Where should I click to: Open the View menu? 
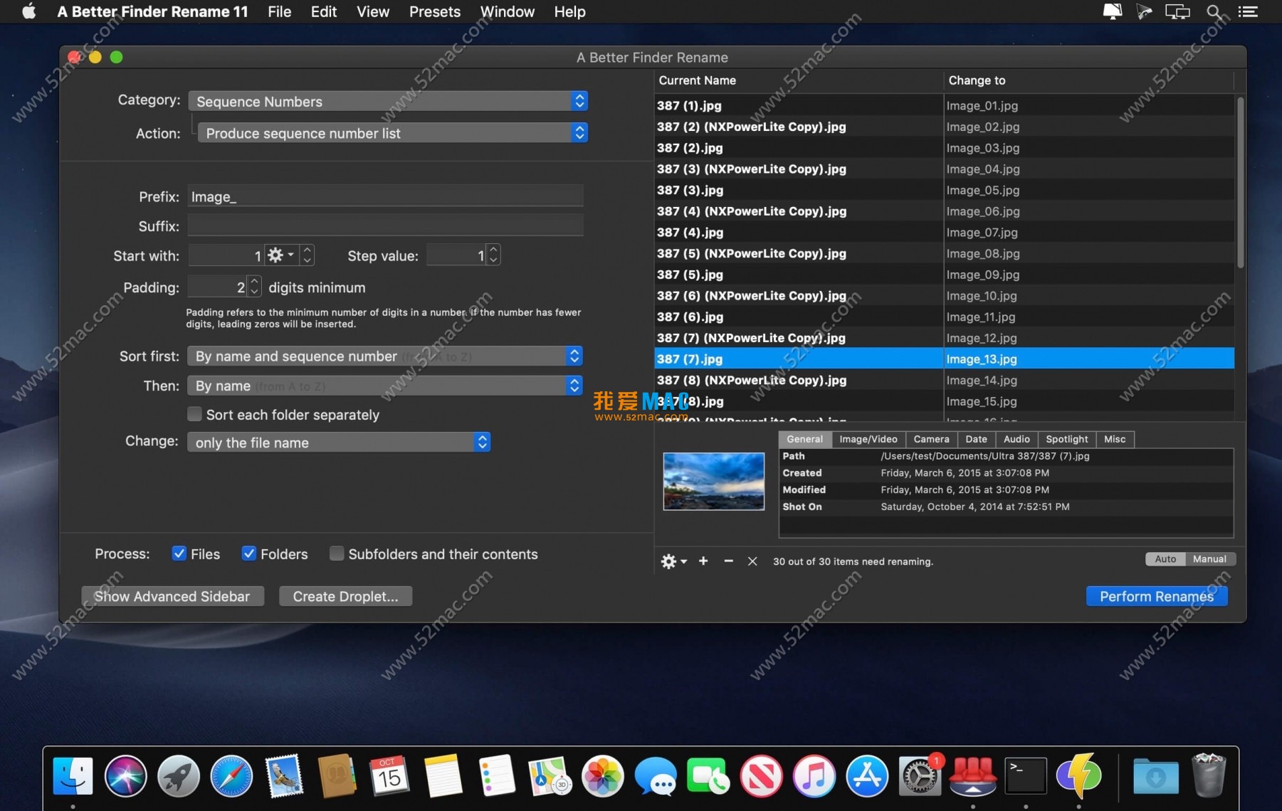pyautogui.click(x=372, y=11)
